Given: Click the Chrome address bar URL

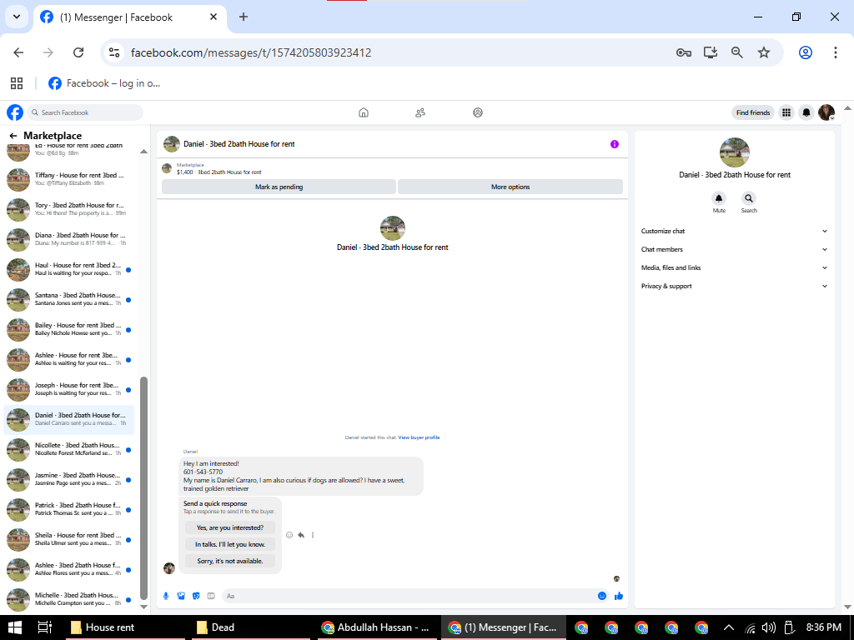Looking at the screenshot, I should tap(251, 52).
